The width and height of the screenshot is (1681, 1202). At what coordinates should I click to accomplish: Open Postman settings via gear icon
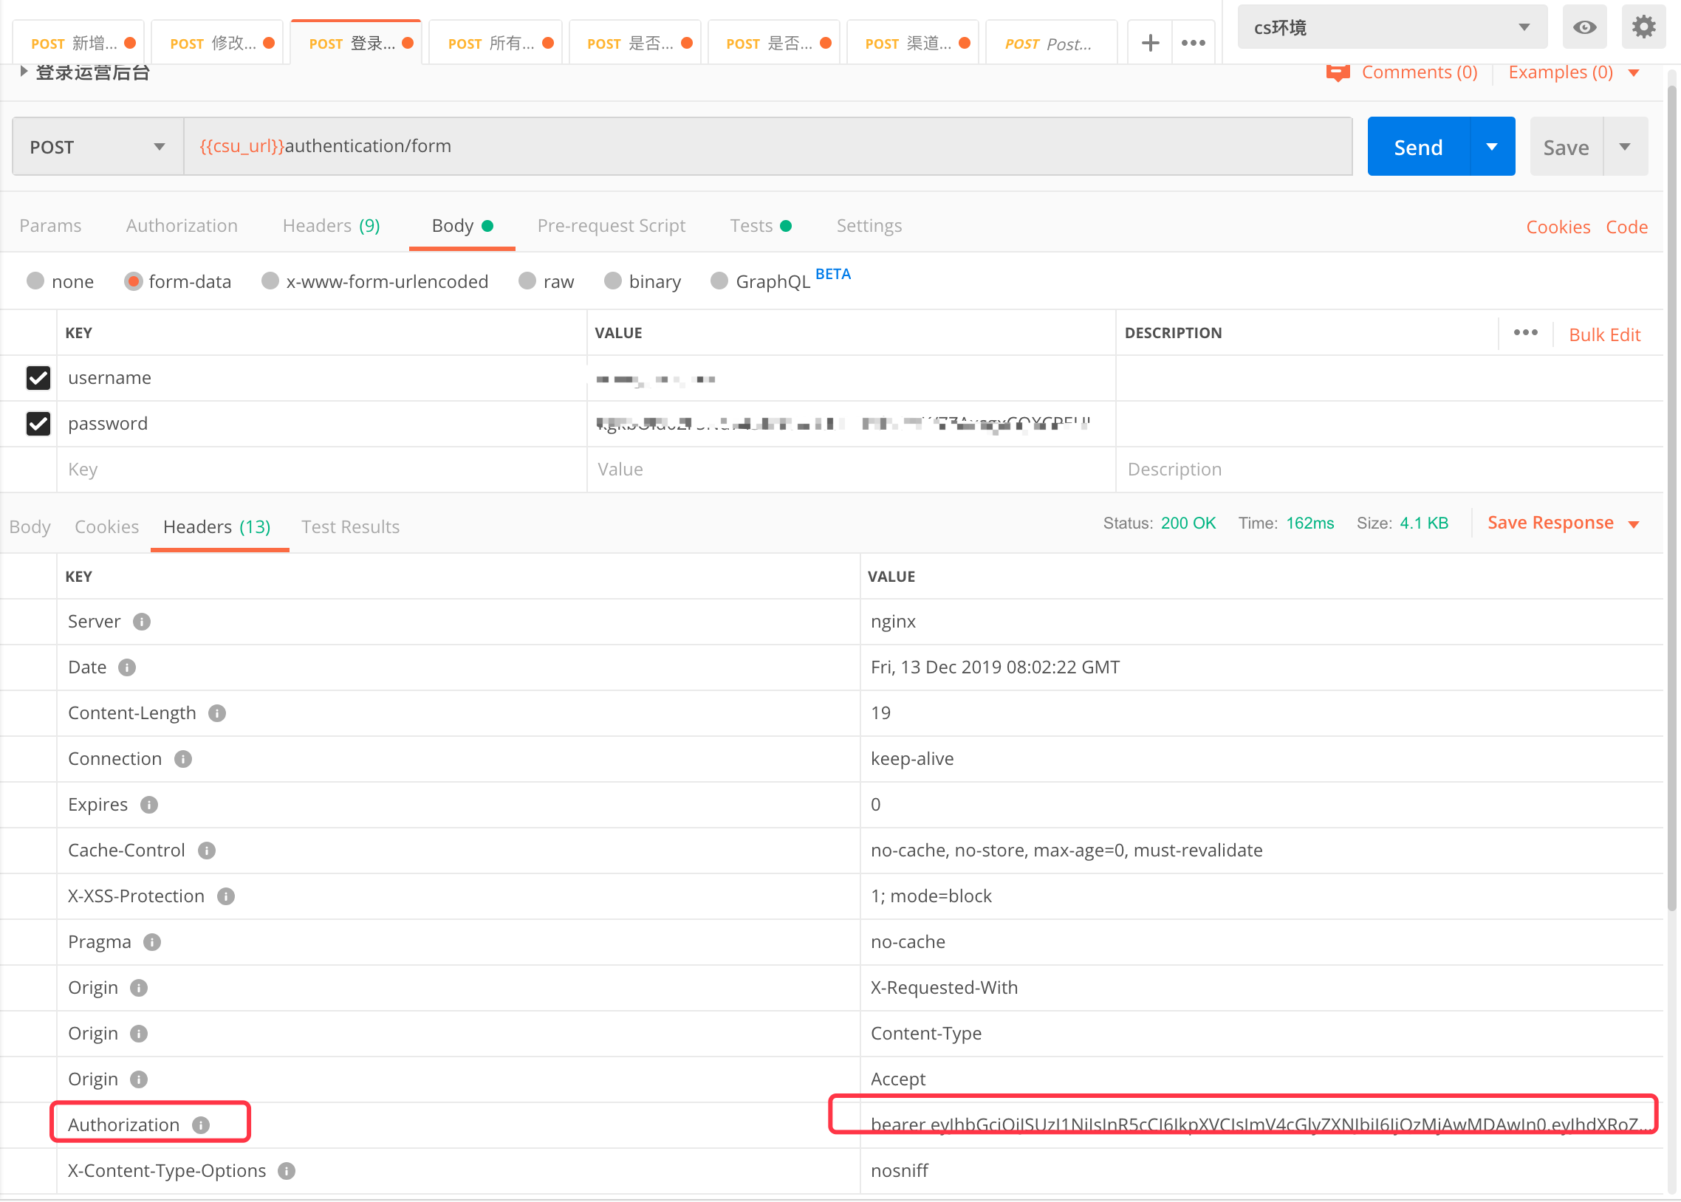click(x=1643, y=27)
